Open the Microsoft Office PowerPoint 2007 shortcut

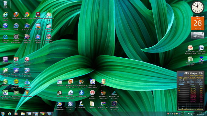(x=190, y=50)
